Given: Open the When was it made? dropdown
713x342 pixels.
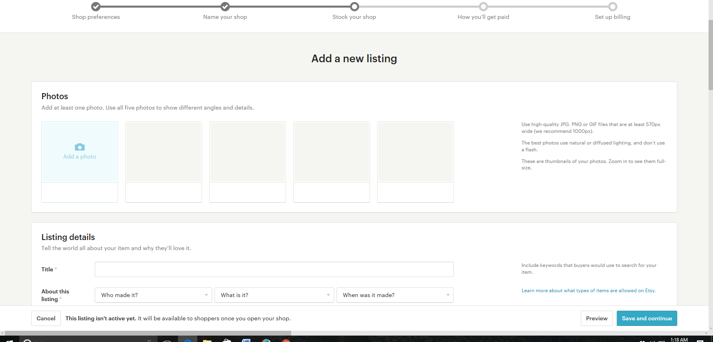Looking at the screenshot, I should pyautogui.click(x=395, y=295).
